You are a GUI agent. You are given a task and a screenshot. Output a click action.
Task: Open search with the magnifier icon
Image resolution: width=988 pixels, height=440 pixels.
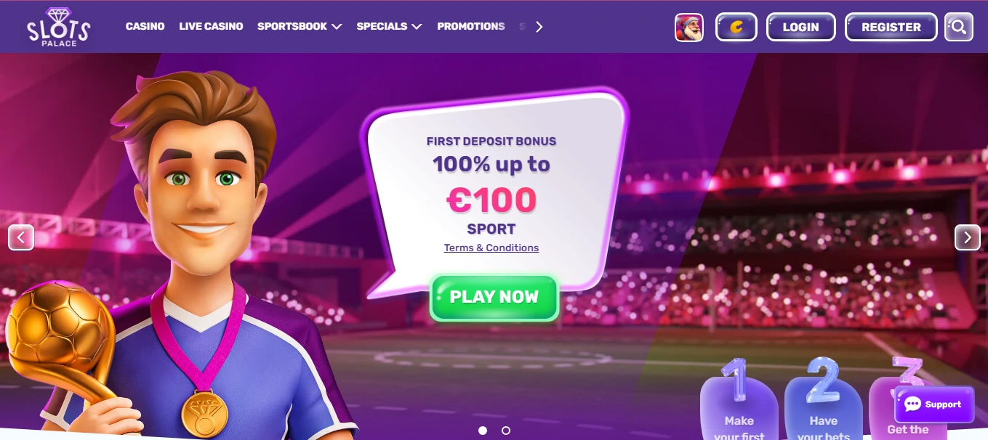pyautogui.click(x=959, y=28)
